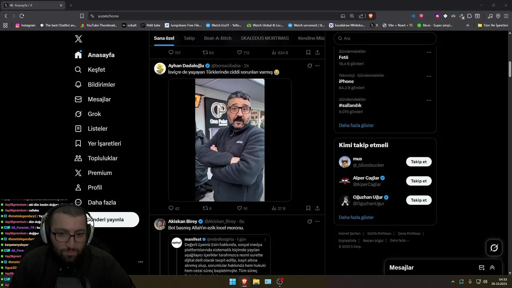The height and width of the screenshot is (288, 512).
Task: Switch to SKALEDUS MORTIMAS tab
Action: point(265,38)
